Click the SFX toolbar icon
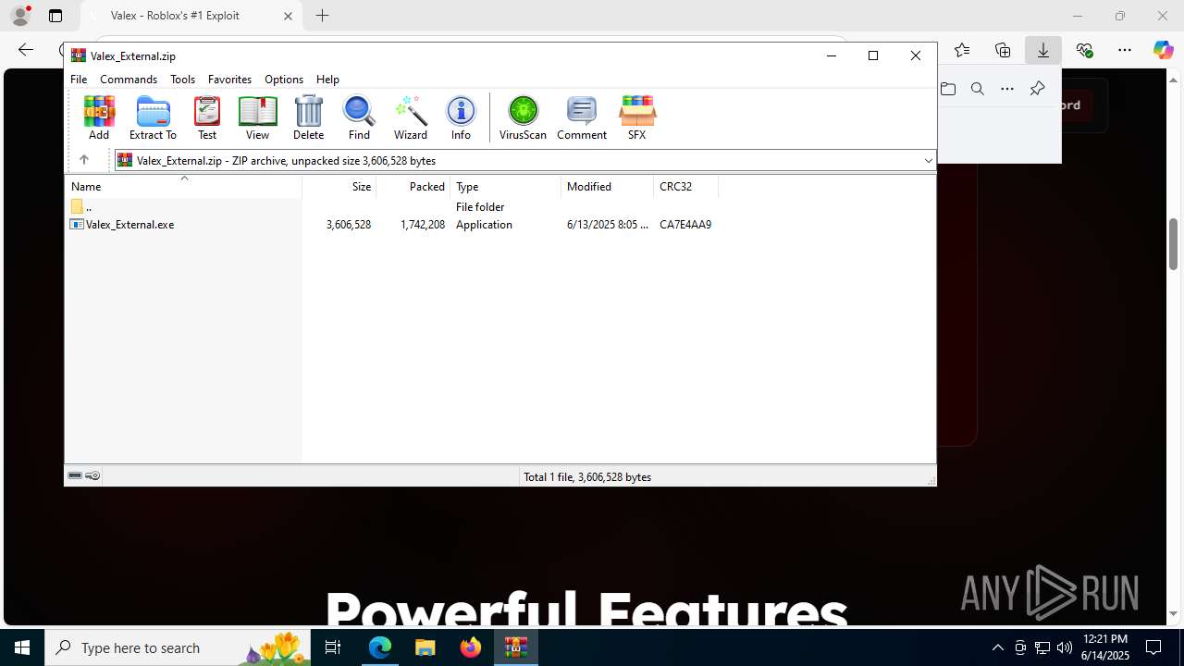This screenshot has width=1184, height=666. point(636,117)
